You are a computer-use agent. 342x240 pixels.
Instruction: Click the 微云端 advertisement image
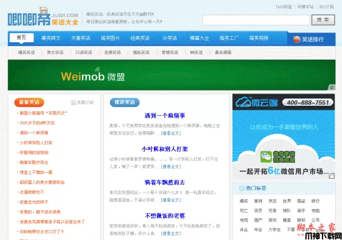(283, 137)
